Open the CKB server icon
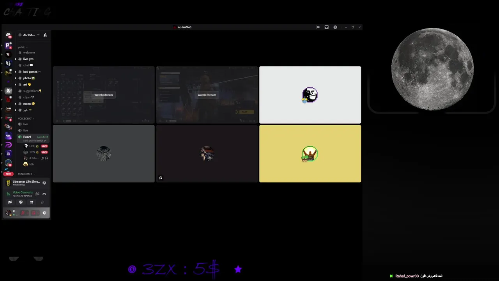This screenshot has height=281, width=499. [x=8, y=108]
